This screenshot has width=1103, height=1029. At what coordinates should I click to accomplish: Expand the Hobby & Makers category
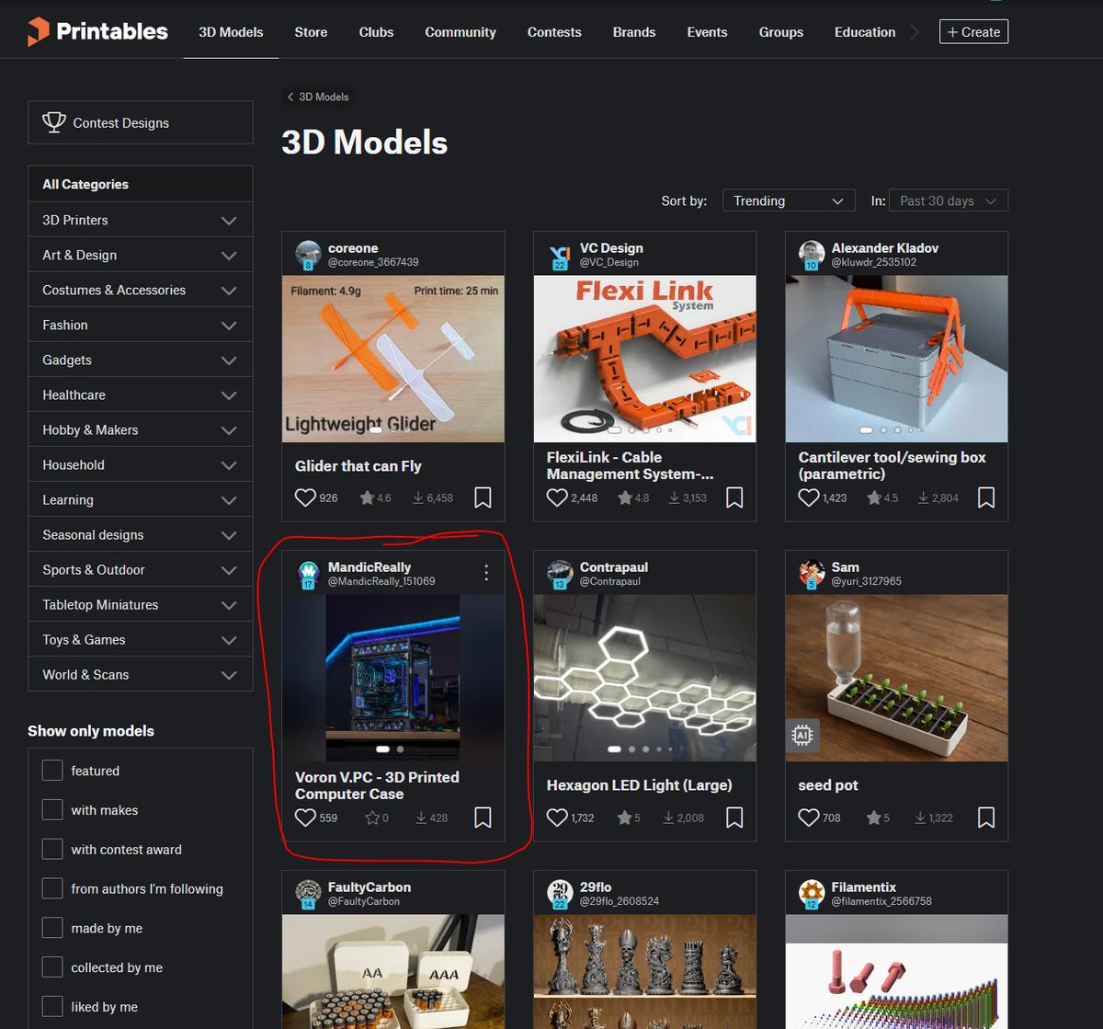tap(229, 430)
